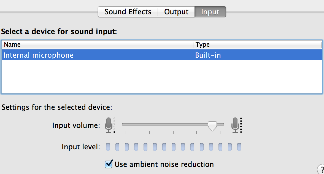Click the first tick mark under the volume slider
324x174 pixels.
click(x=126, y=132)
